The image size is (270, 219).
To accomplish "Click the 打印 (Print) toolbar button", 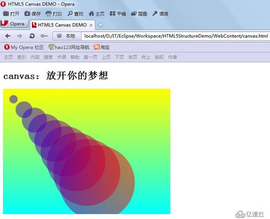I will point(54,14).
